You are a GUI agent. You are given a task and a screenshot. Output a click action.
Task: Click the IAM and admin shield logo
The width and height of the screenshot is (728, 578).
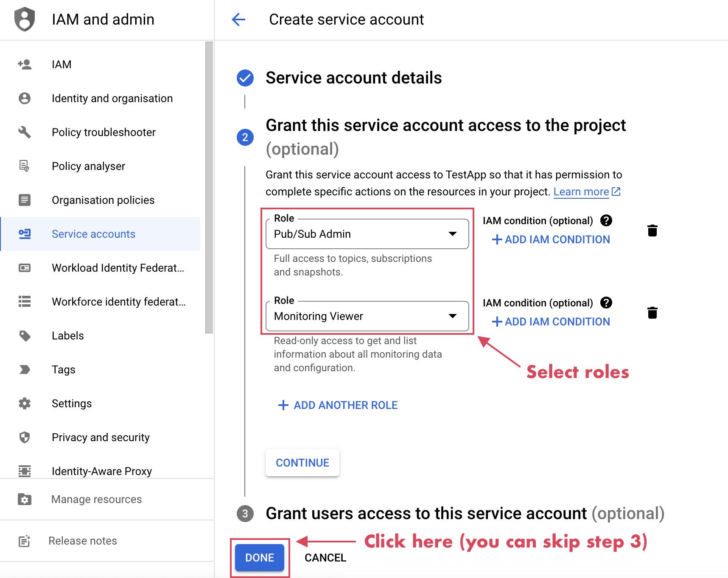pos(25,19)
